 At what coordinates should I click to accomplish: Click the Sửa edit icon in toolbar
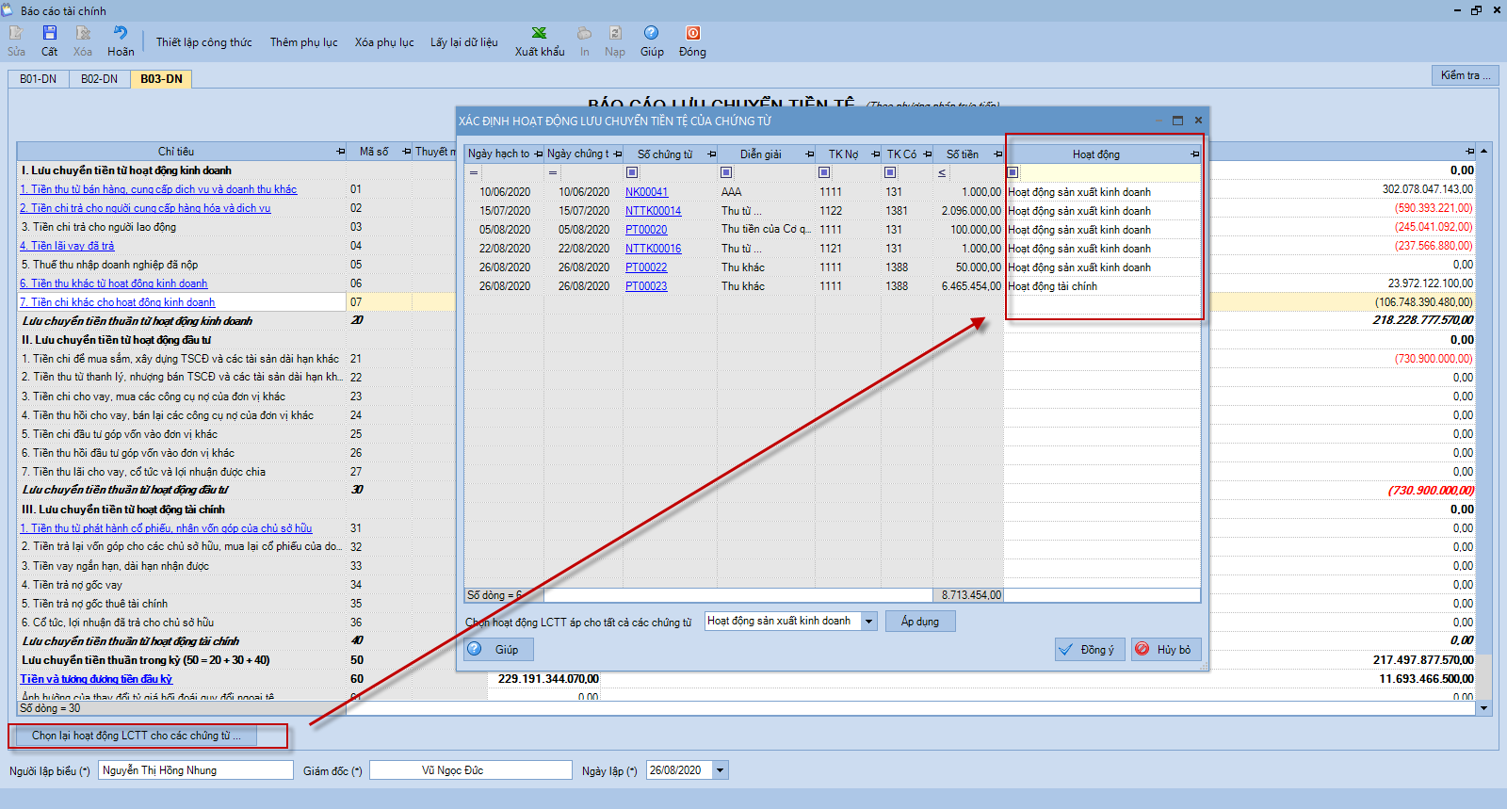point(16,33)
